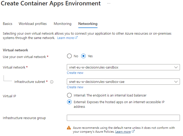Click external link icon after bottom Learn more

pyautogui.click(x=133, y=132)
